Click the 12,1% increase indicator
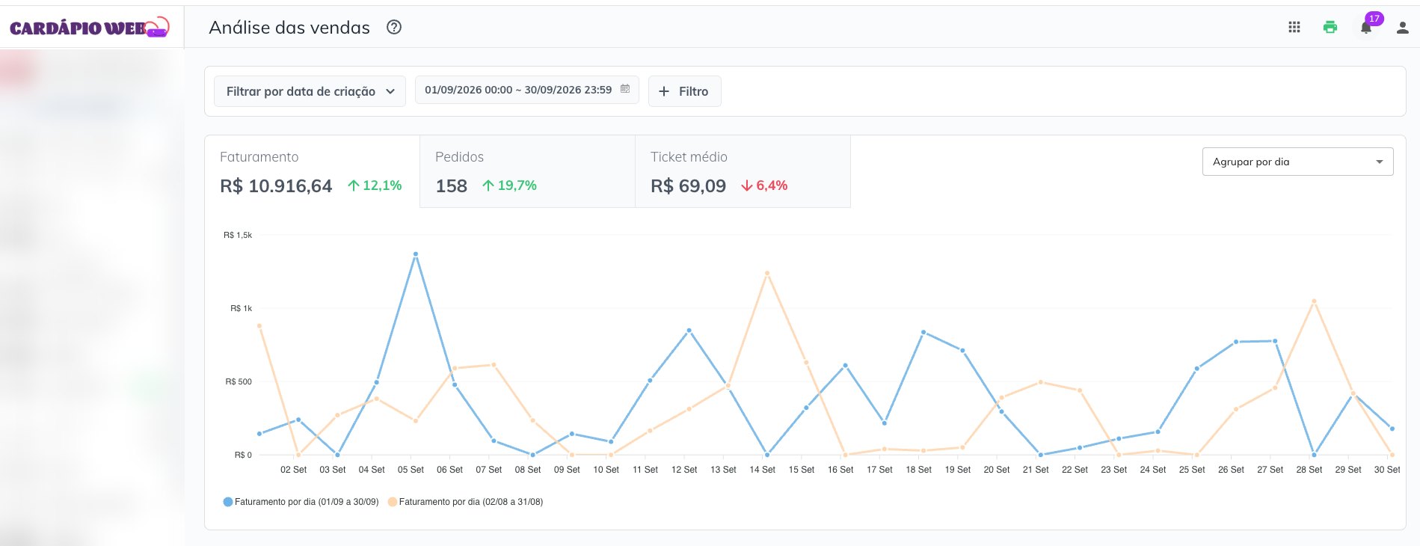 (375, 185)
